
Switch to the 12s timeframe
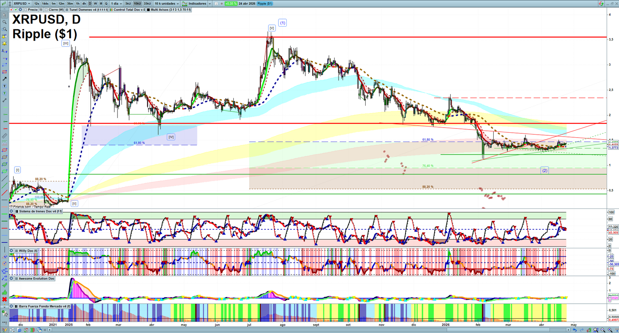click(37, 3)
